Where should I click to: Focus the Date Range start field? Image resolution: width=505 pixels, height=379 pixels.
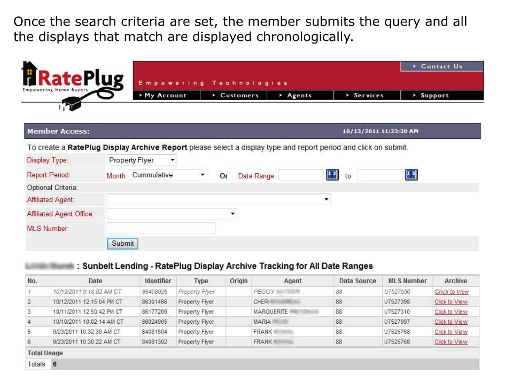tap(301, 175)
